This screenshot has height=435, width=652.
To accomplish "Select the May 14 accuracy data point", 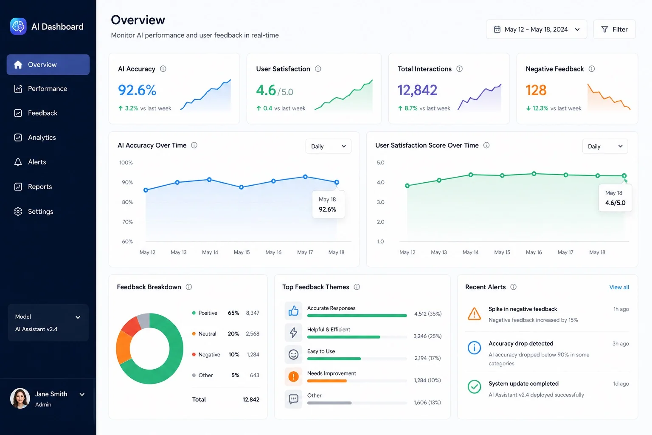I will pyautogui.click(x=209, y=180).
